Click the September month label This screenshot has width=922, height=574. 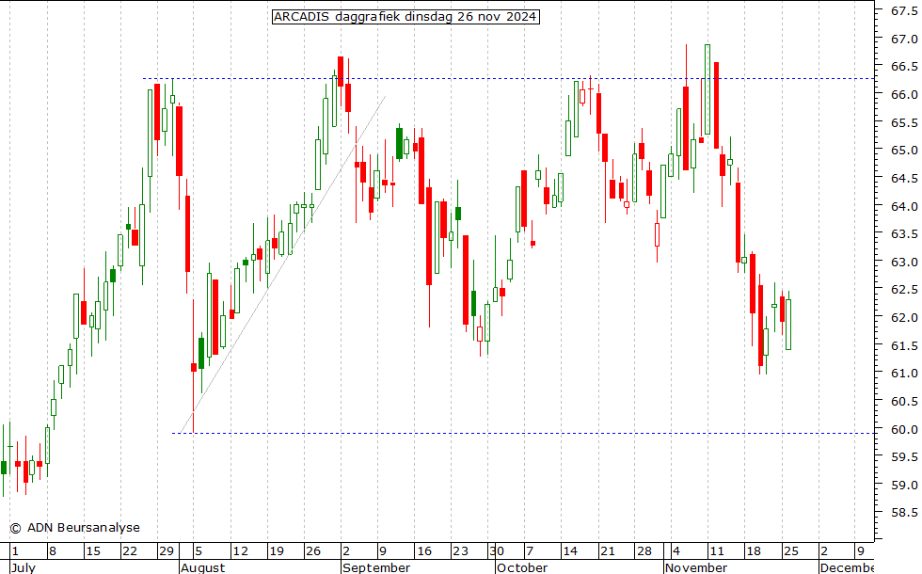click(376, 567)
